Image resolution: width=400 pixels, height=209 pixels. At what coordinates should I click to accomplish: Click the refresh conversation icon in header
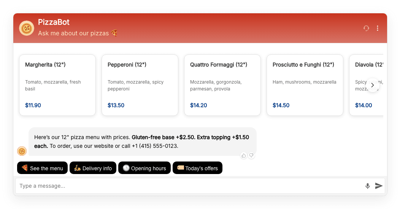tap(366, 28)
